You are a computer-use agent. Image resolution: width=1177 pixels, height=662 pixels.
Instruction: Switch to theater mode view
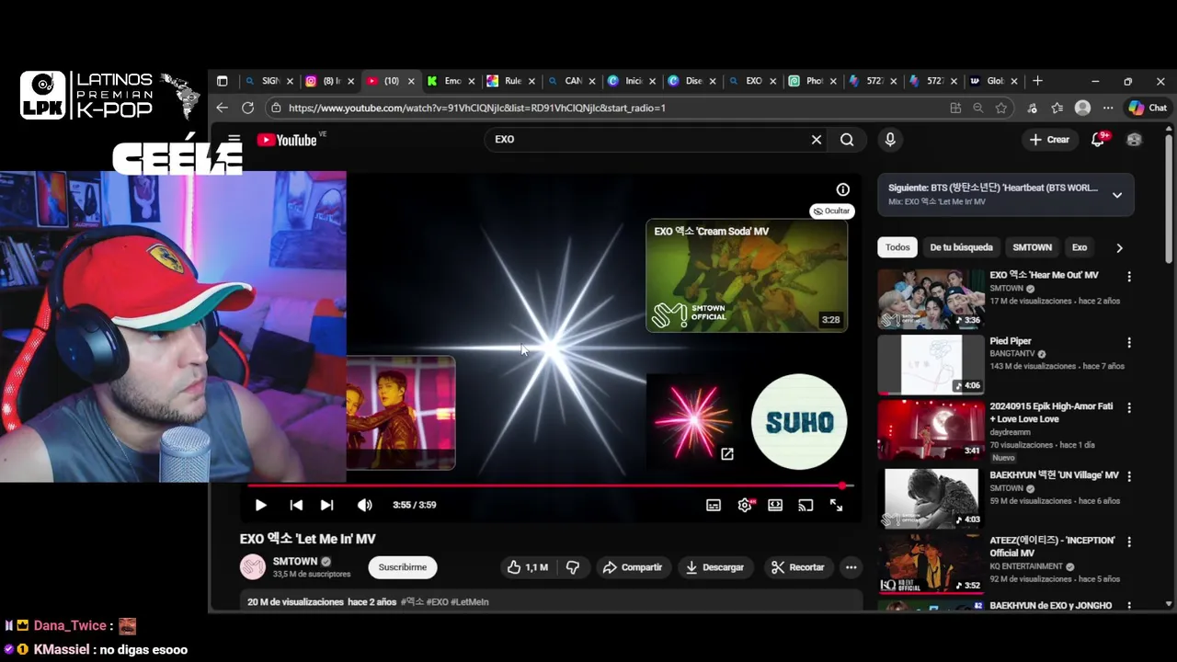click(x=775, y=505)
